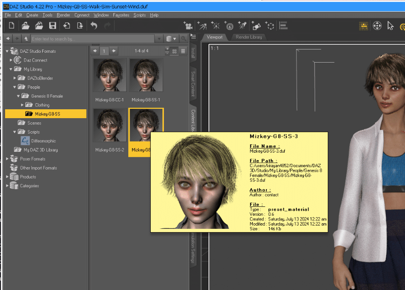Decrease thumbnail size with minus button

167,53
